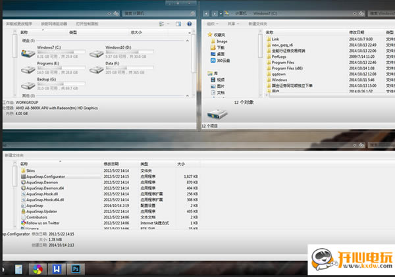Click the blue help icon in Computer window
Image resolution: width=395 pixels, height=277 pixels.
pos(190,24)
